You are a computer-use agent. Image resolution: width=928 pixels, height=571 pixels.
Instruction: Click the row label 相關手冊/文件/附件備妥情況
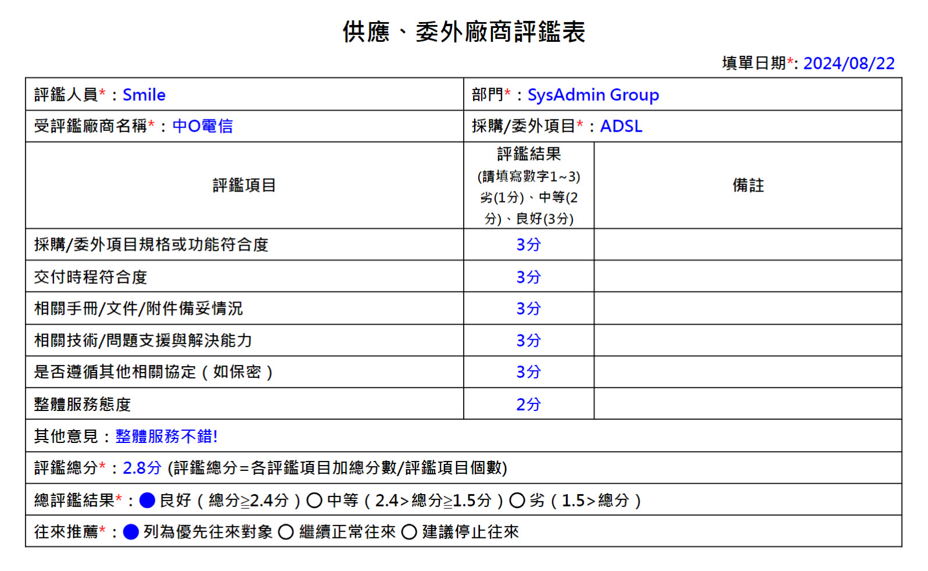pos(138,308)
